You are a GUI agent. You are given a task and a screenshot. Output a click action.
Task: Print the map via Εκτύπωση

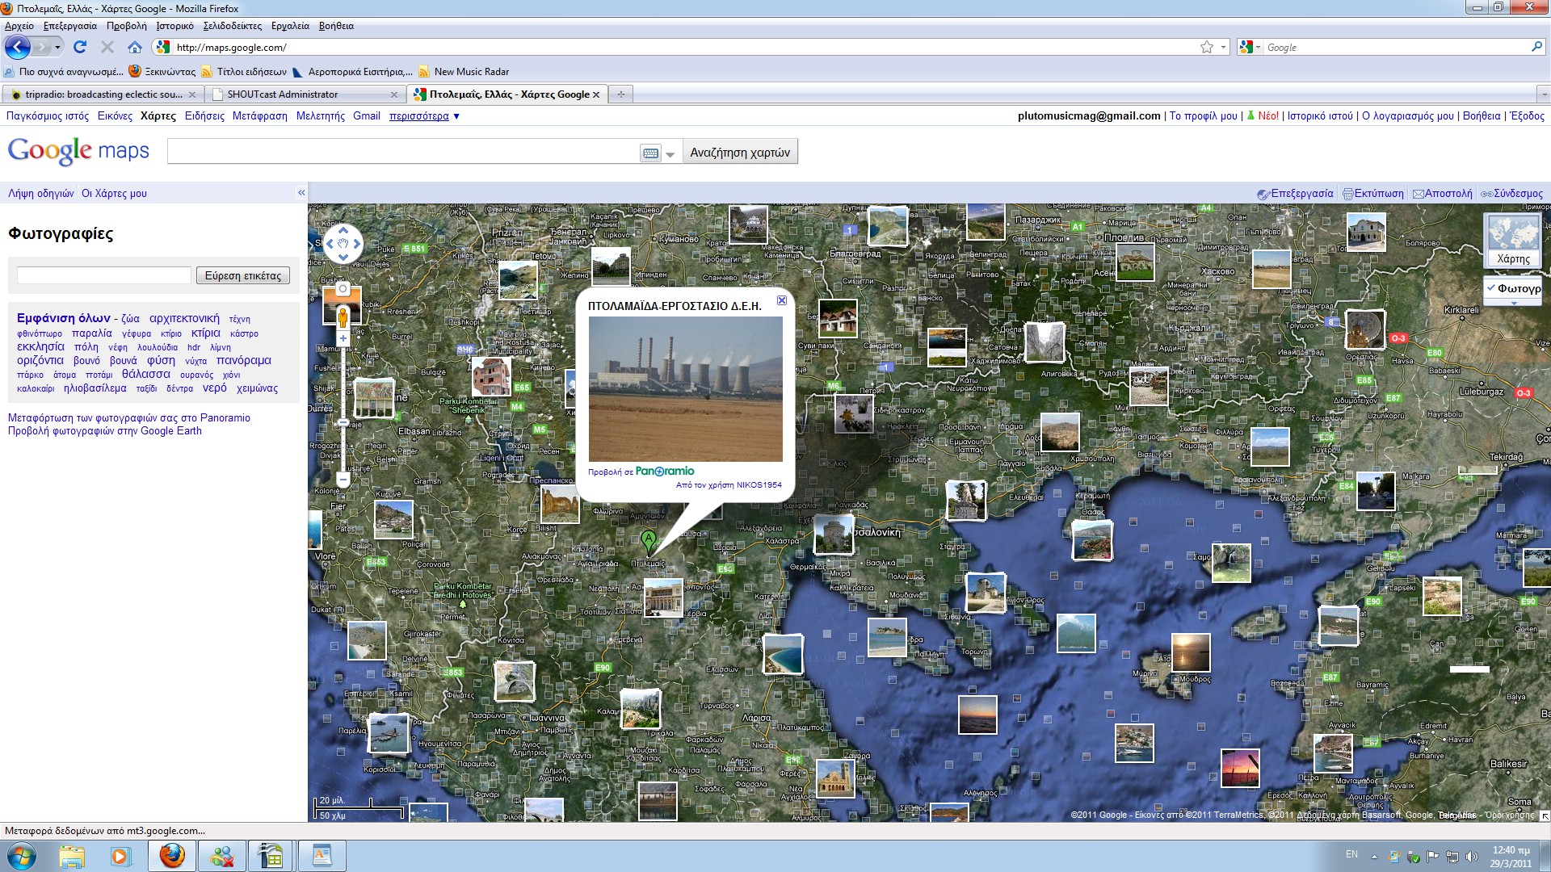click(x=1373, y=194)
